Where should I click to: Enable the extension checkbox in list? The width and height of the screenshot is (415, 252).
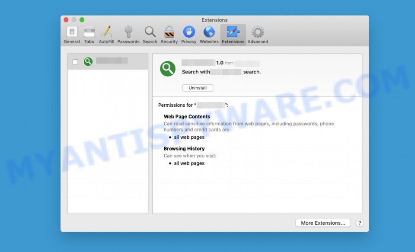pyautogui.click(x=75, y=62)
